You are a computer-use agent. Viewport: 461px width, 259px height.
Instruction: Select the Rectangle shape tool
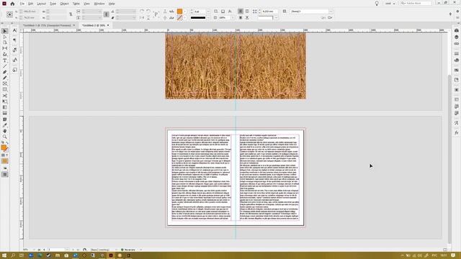pos(5,89)
